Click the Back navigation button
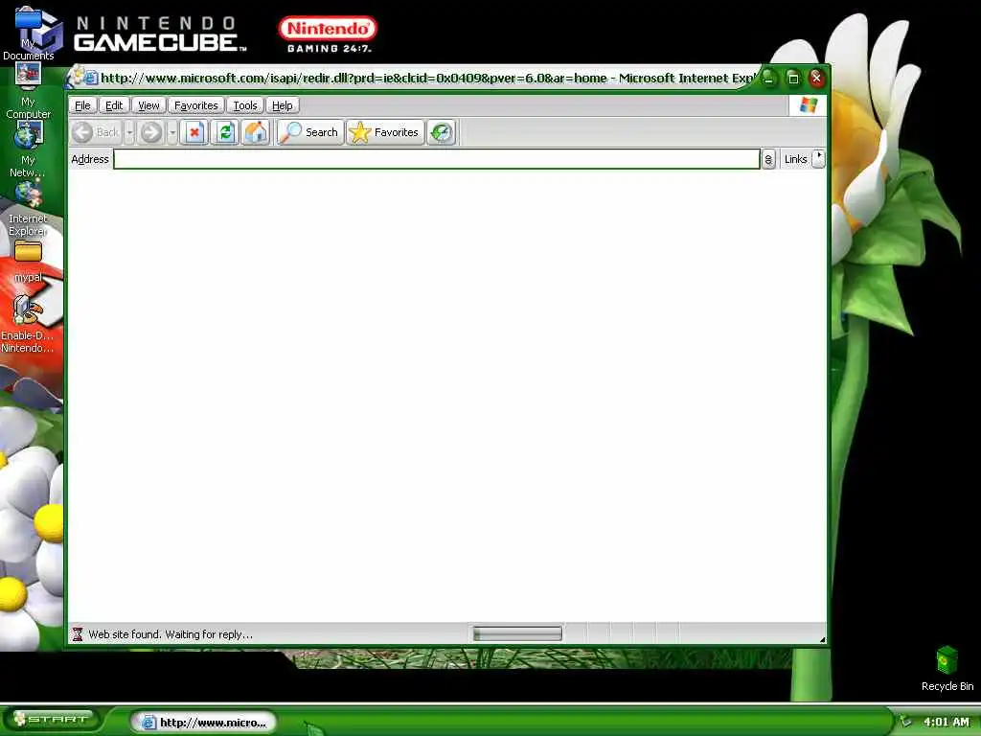The height and width of the screenshot is (736, 981). pos(96,132)
